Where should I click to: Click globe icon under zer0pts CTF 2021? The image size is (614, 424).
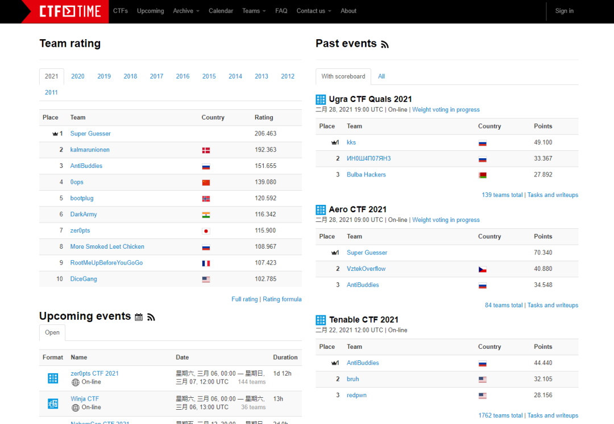(x=76, y=382)
